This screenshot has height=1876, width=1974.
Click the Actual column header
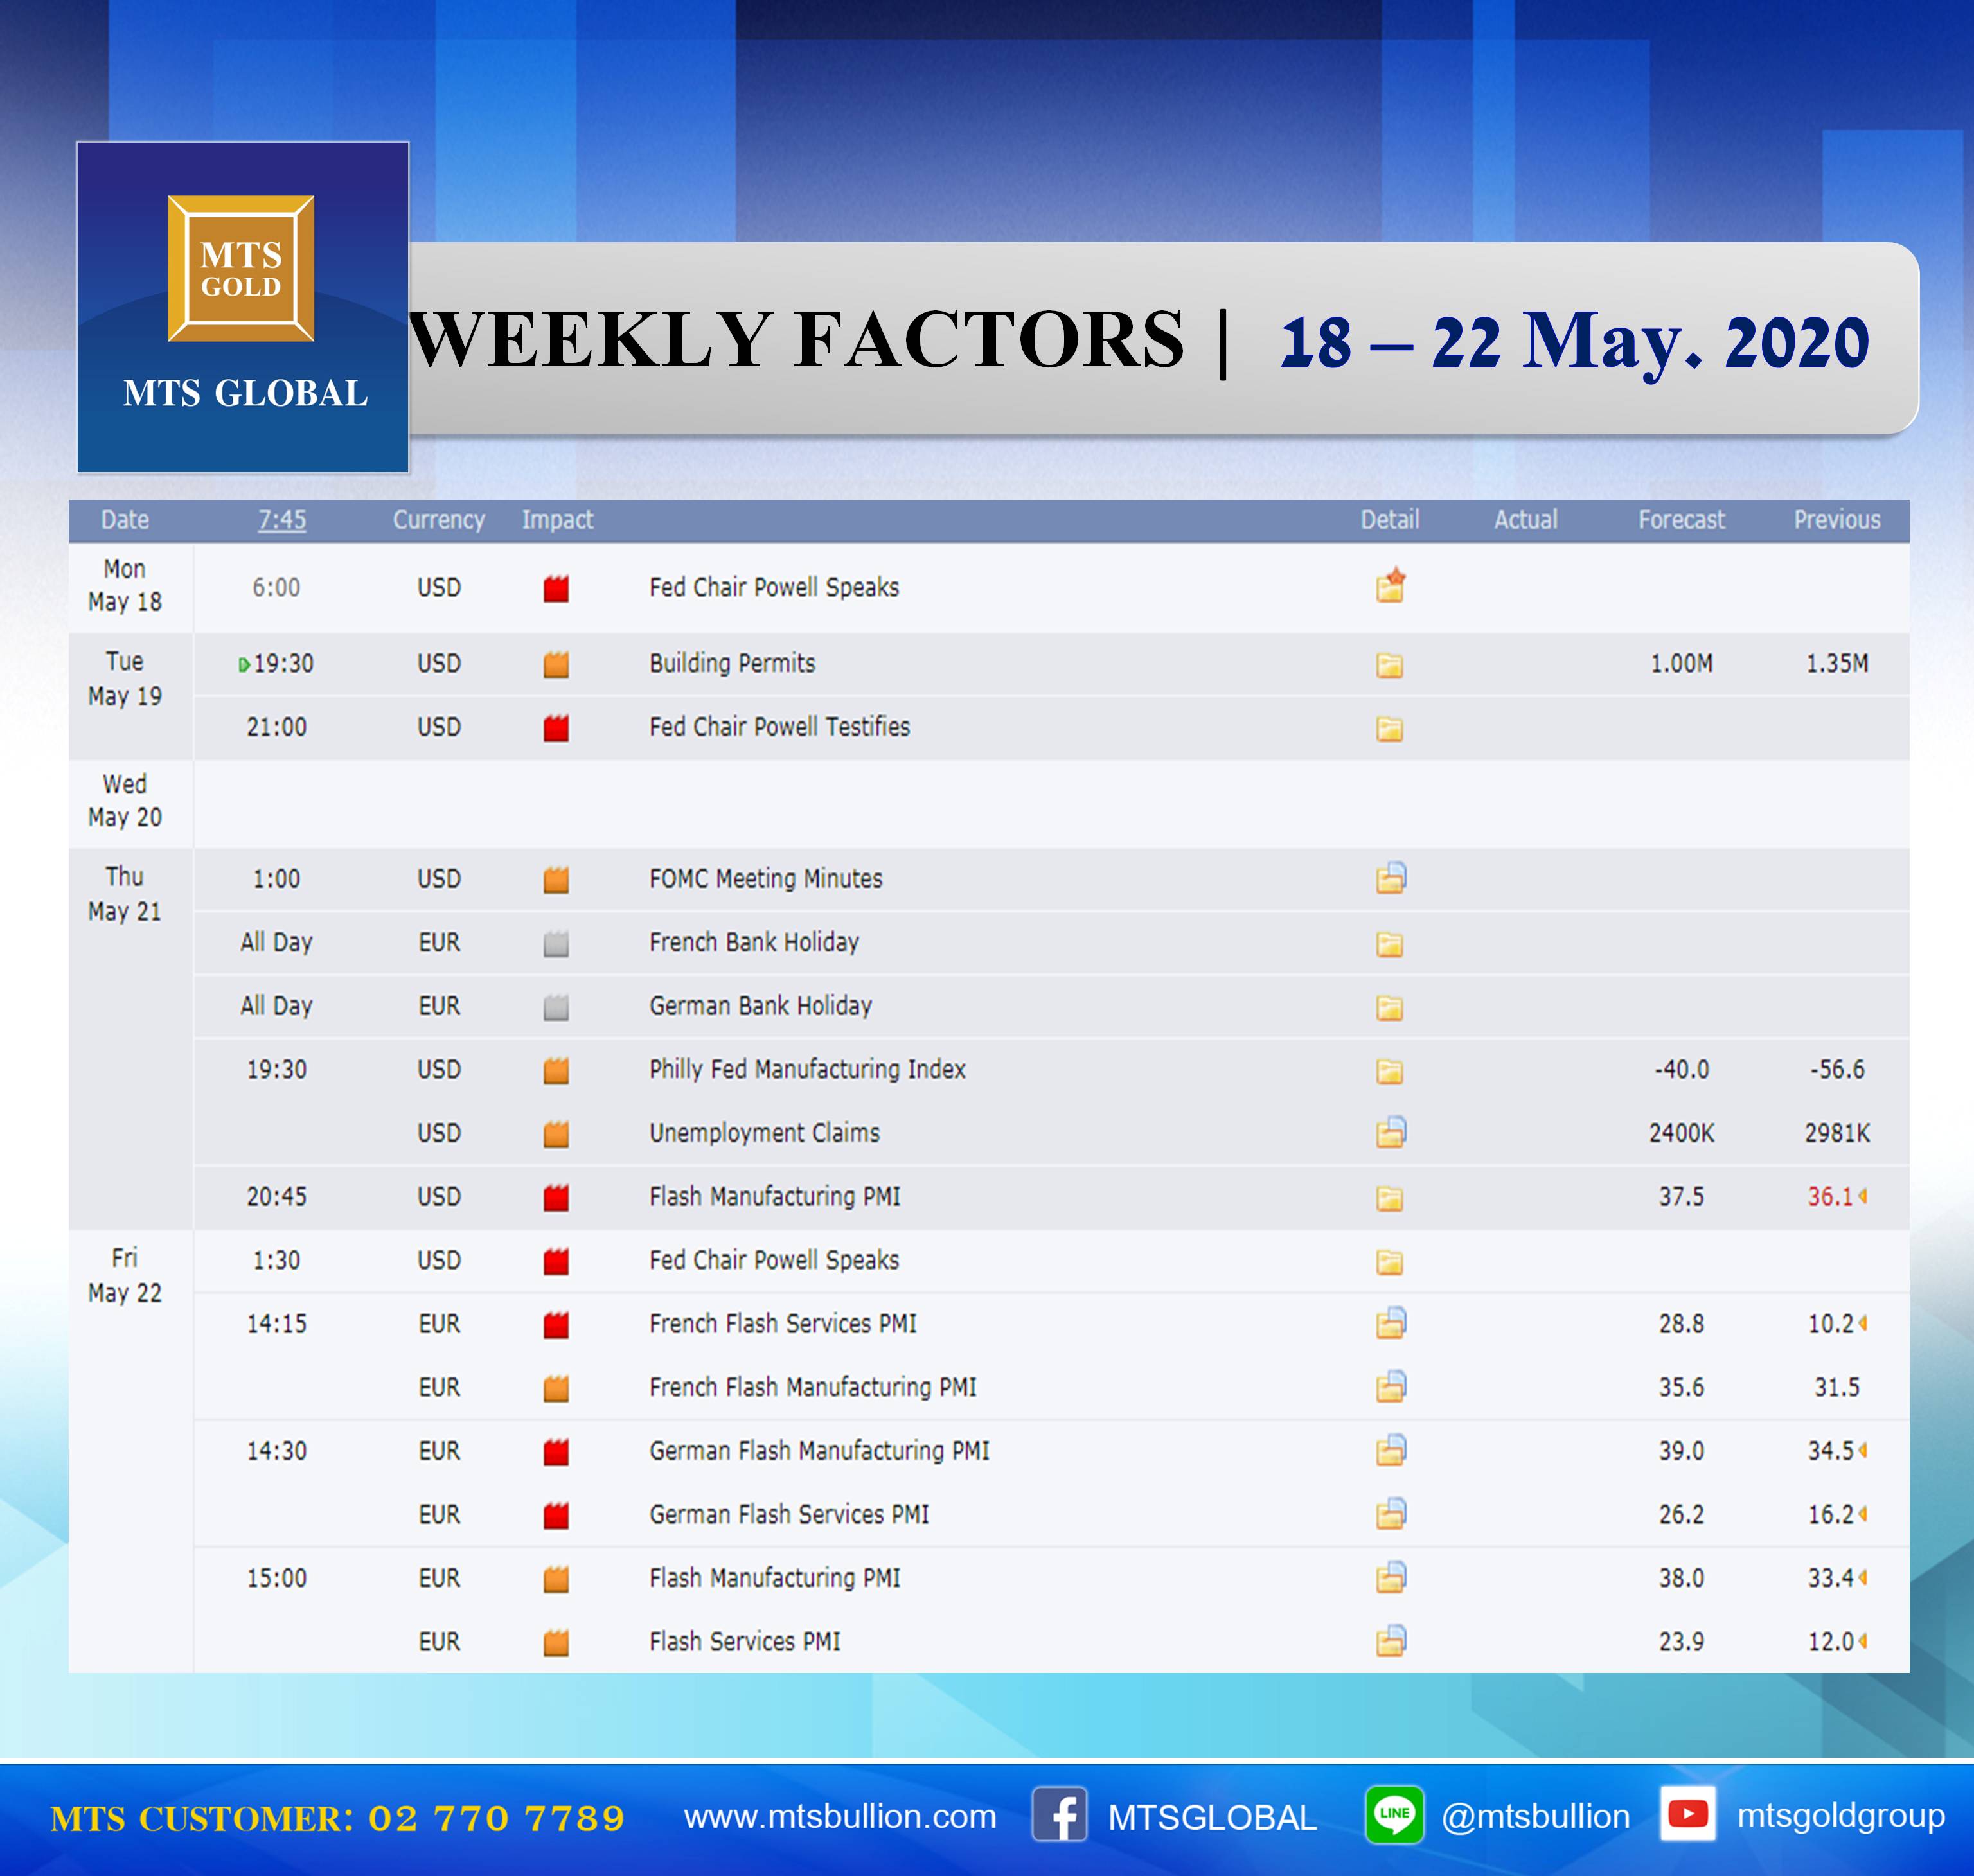[x=1526, y=520]
